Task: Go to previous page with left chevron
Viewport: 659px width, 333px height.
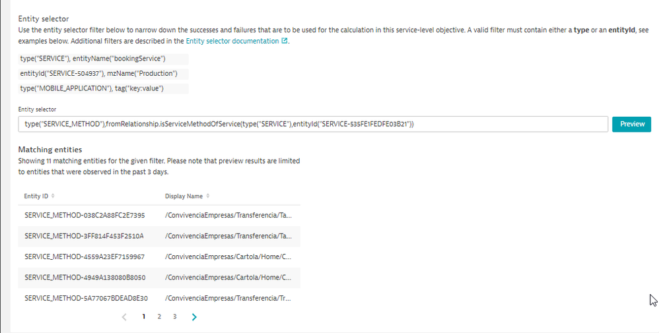Action: [x=124, y=317]
